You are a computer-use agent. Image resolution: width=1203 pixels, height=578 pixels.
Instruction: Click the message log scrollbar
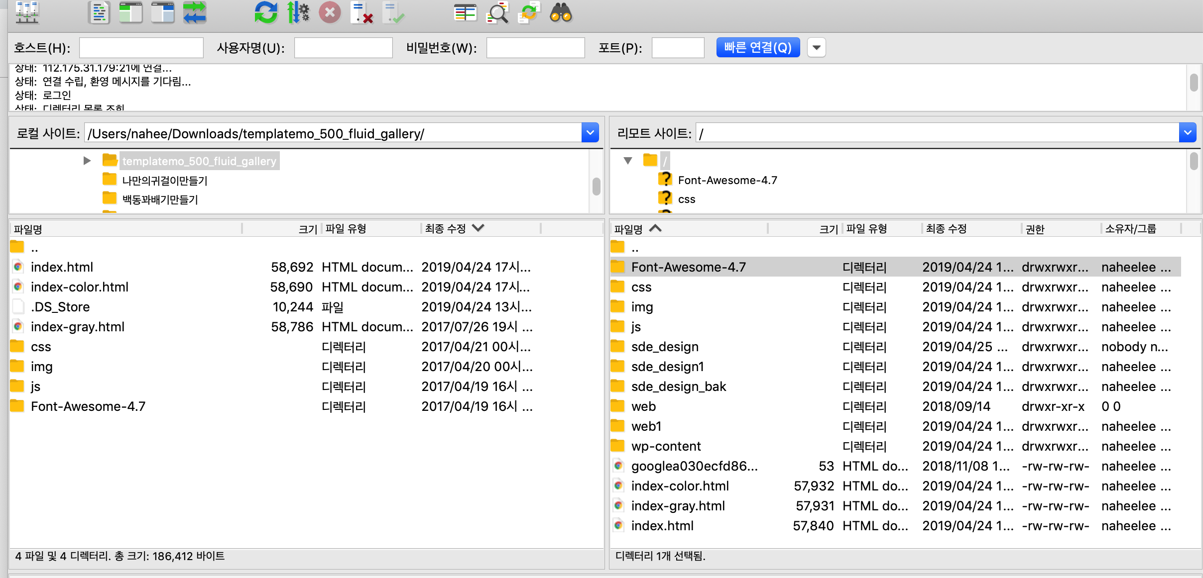[x=1194, y=83]
